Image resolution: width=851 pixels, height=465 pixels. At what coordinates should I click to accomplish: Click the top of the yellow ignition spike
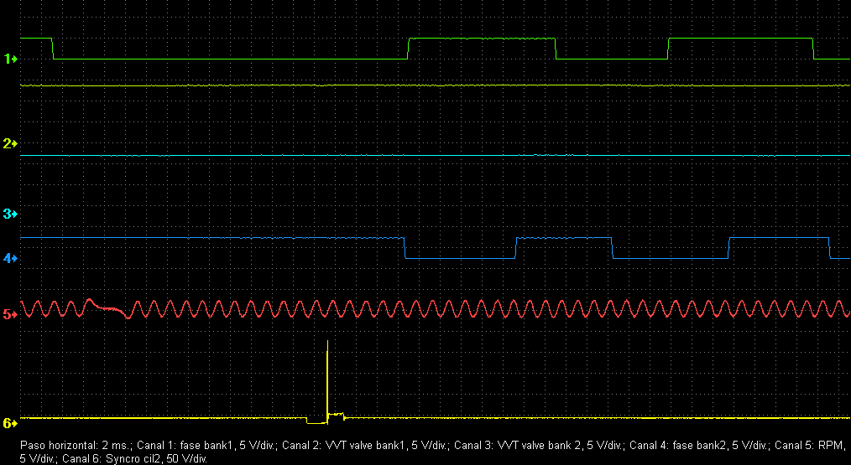tap(327, 342)
